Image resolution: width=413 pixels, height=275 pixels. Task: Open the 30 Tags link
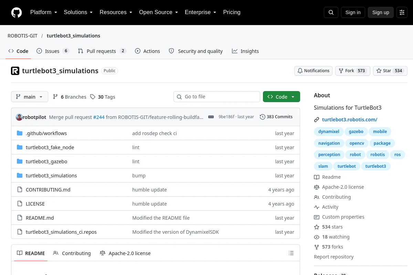(x=103, y=97)
